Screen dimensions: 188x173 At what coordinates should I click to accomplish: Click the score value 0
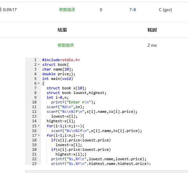[101, 10]
